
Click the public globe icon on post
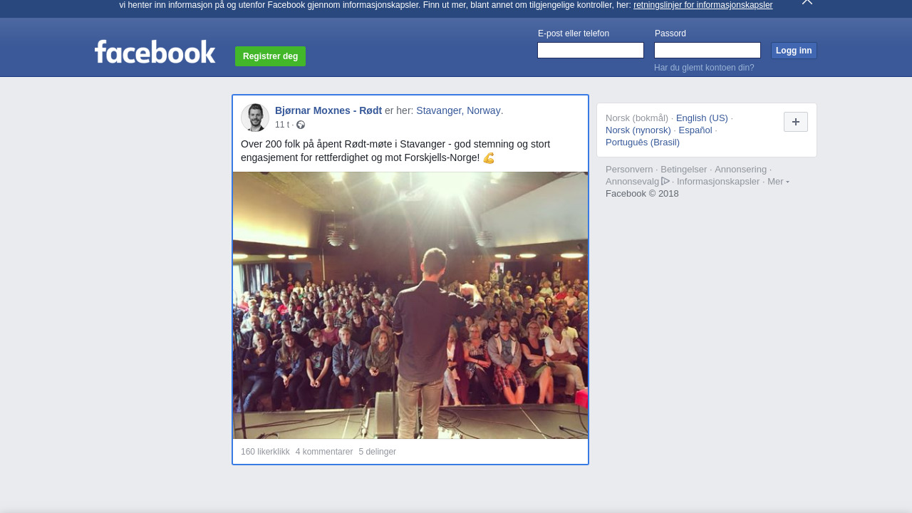coord(301,125)
